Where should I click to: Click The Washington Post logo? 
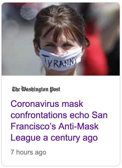[x=36, y=89]
